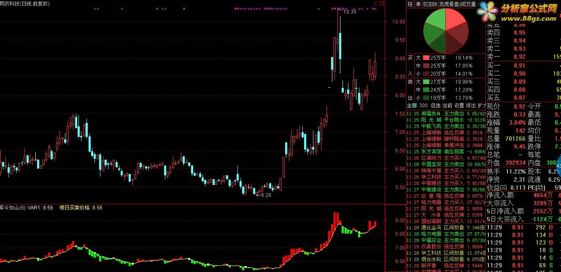
Task: Click the 军令如山(6) indicator label
Action: pyautogui.click(x=13, y=207)
